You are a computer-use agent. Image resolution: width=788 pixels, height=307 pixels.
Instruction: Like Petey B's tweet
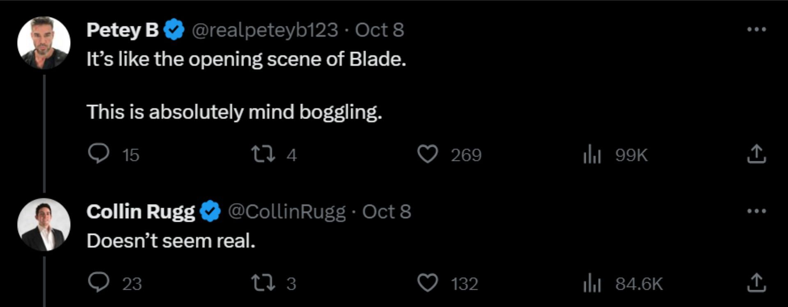point(428,154)
